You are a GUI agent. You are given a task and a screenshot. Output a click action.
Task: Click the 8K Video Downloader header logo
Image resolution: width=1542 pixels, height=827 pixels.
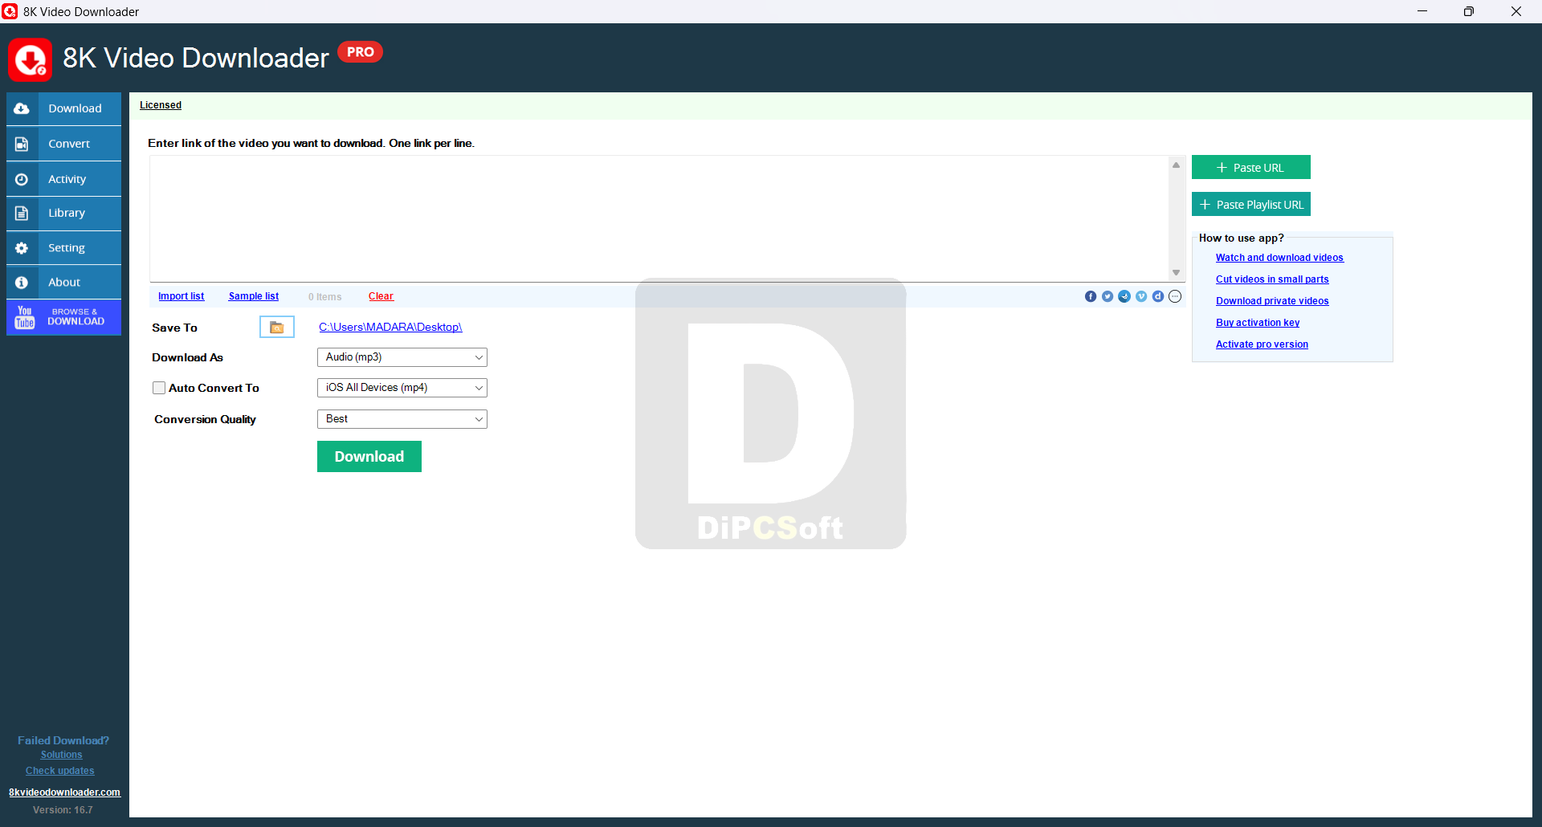31,59
